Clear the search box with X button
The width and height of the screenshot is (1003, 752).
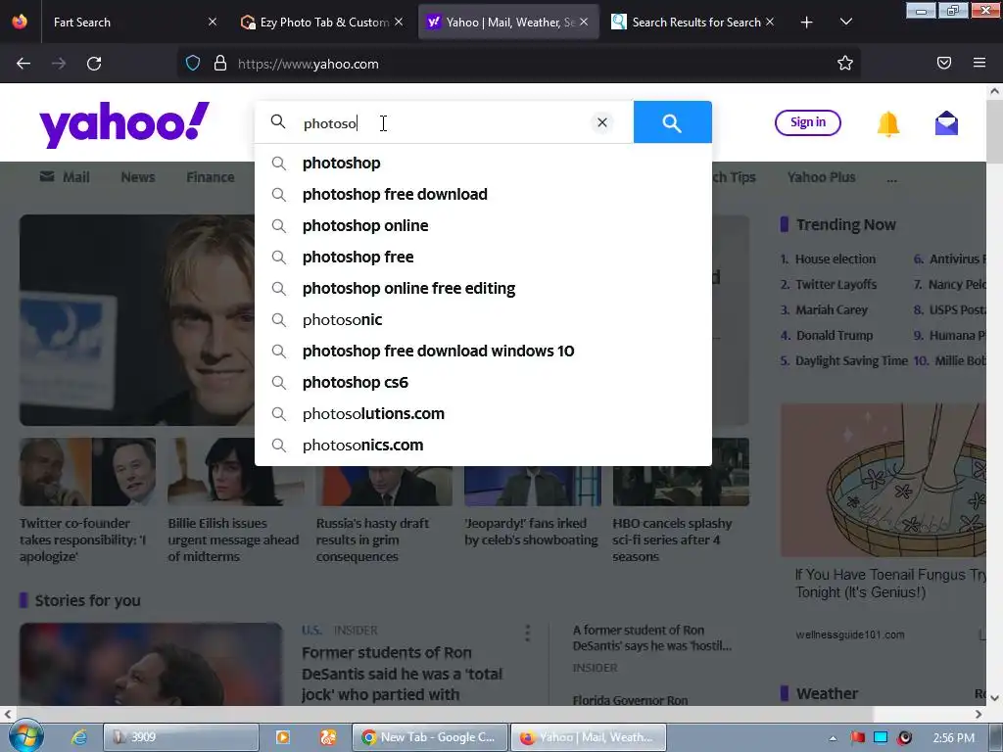tap(602, 122)
